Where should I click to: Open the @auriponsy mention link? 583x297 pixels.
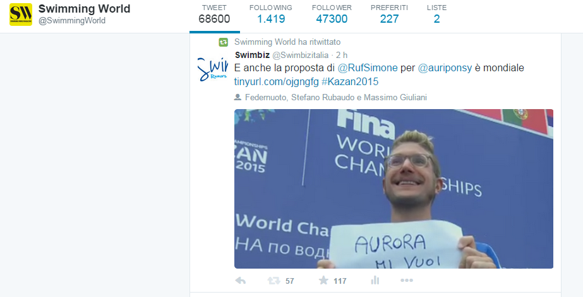(445, 68)
